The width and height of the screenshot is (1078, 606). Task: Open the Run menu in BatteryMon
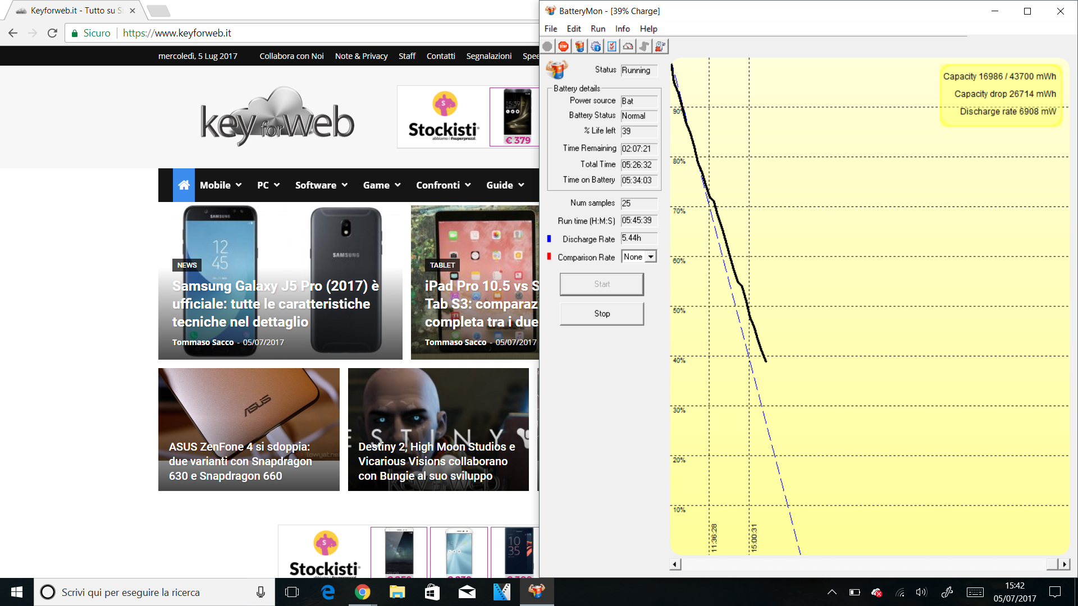point(597,29)
